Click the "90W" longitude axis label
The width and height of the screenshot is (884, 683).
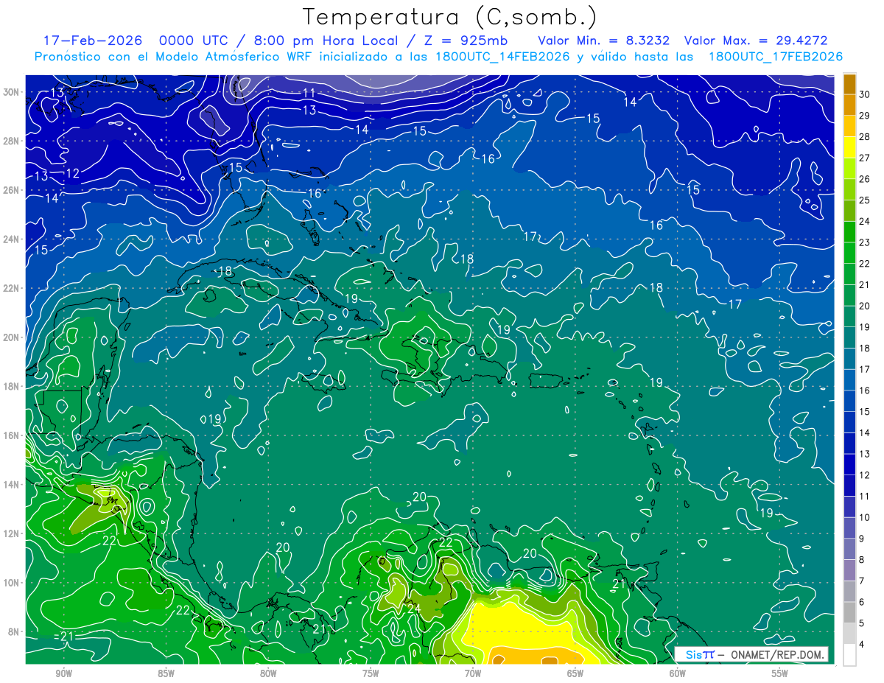[x=63, y=674]
